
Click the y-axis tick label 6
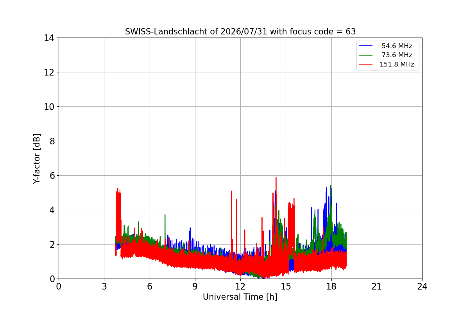(x=52, y=176)
